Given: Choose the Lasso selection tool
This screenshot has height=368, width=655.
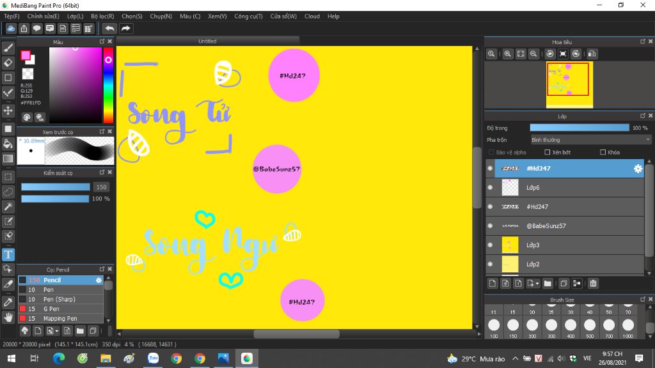Looking at the screenshot, I should click(x=8, y=192).
